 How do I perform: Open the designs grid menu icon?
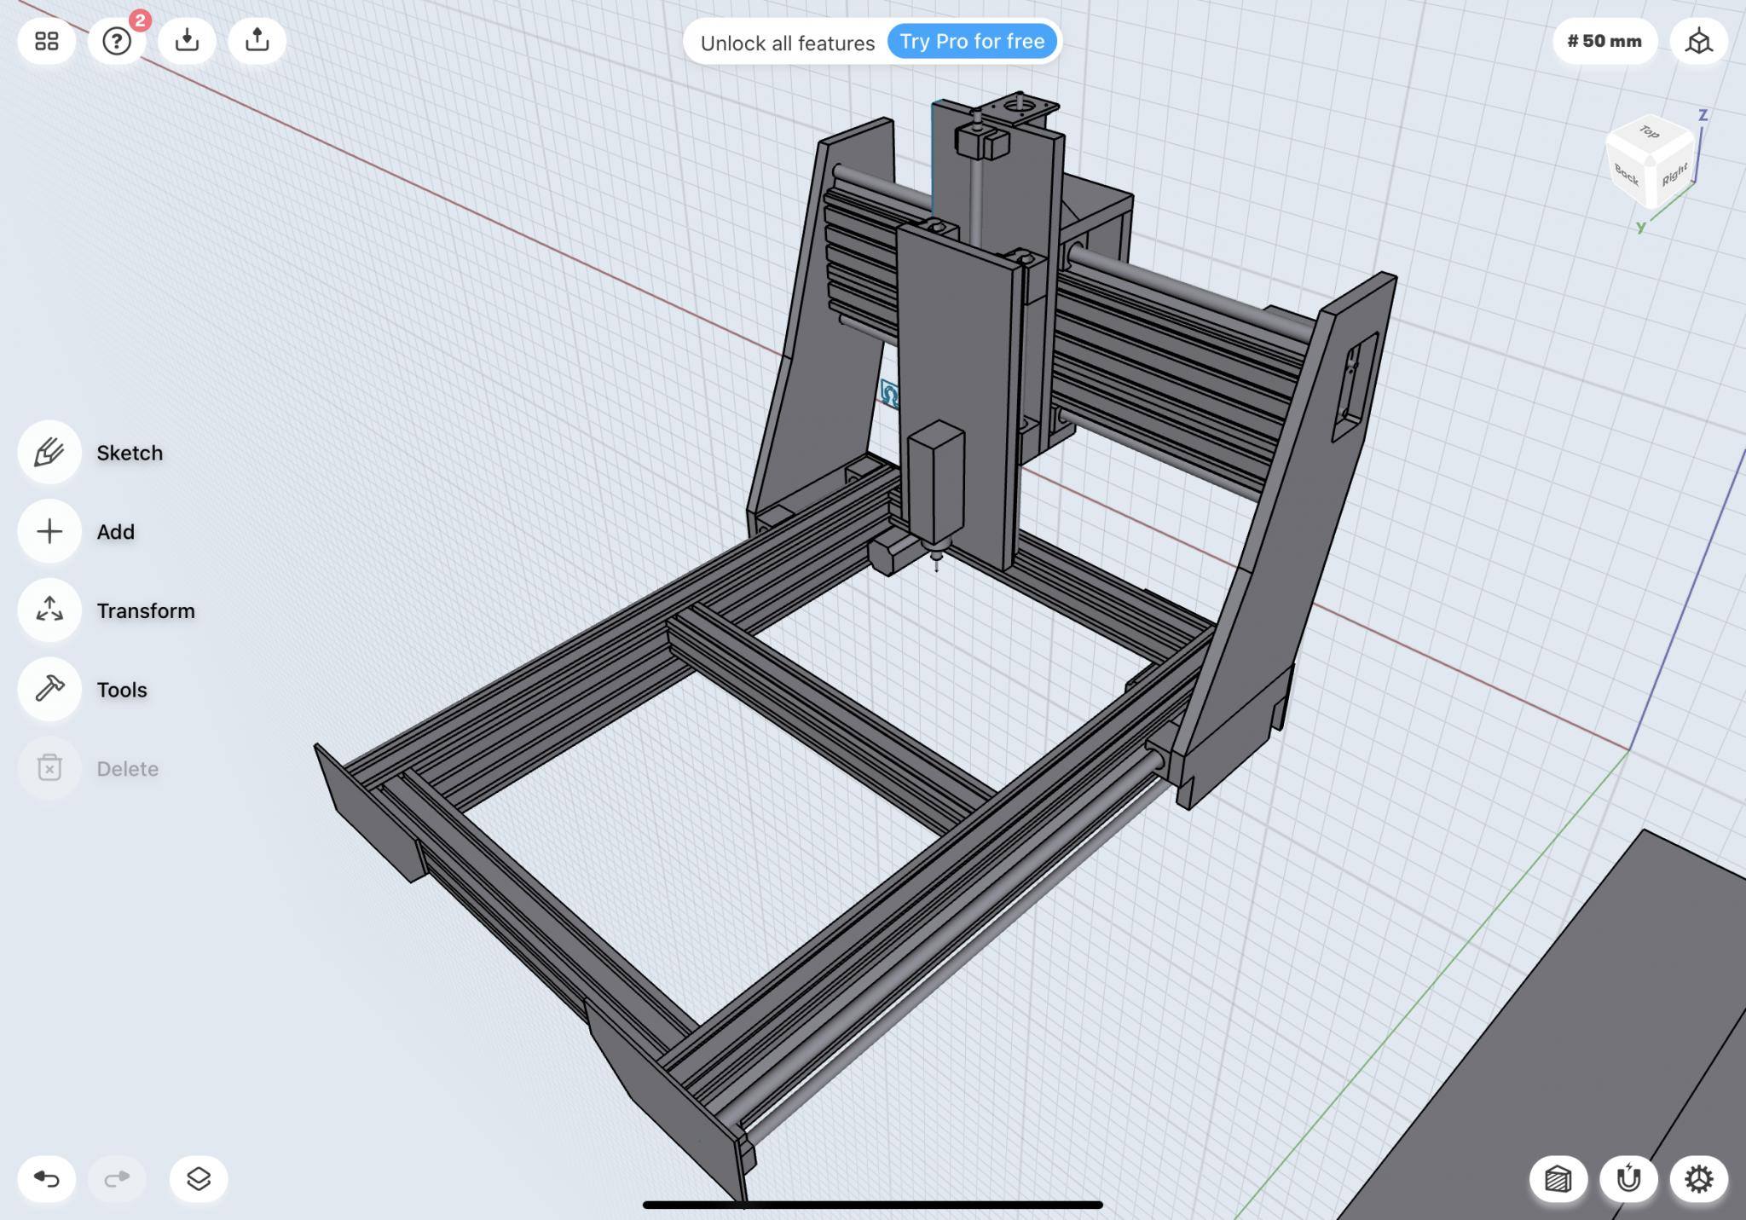[47, 41]
